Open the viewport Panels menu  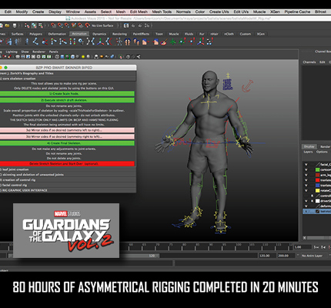click(54, 52)
